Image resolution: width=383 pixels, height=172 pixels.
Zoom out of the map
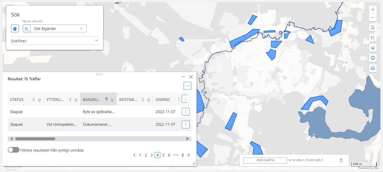click(373, 18)
